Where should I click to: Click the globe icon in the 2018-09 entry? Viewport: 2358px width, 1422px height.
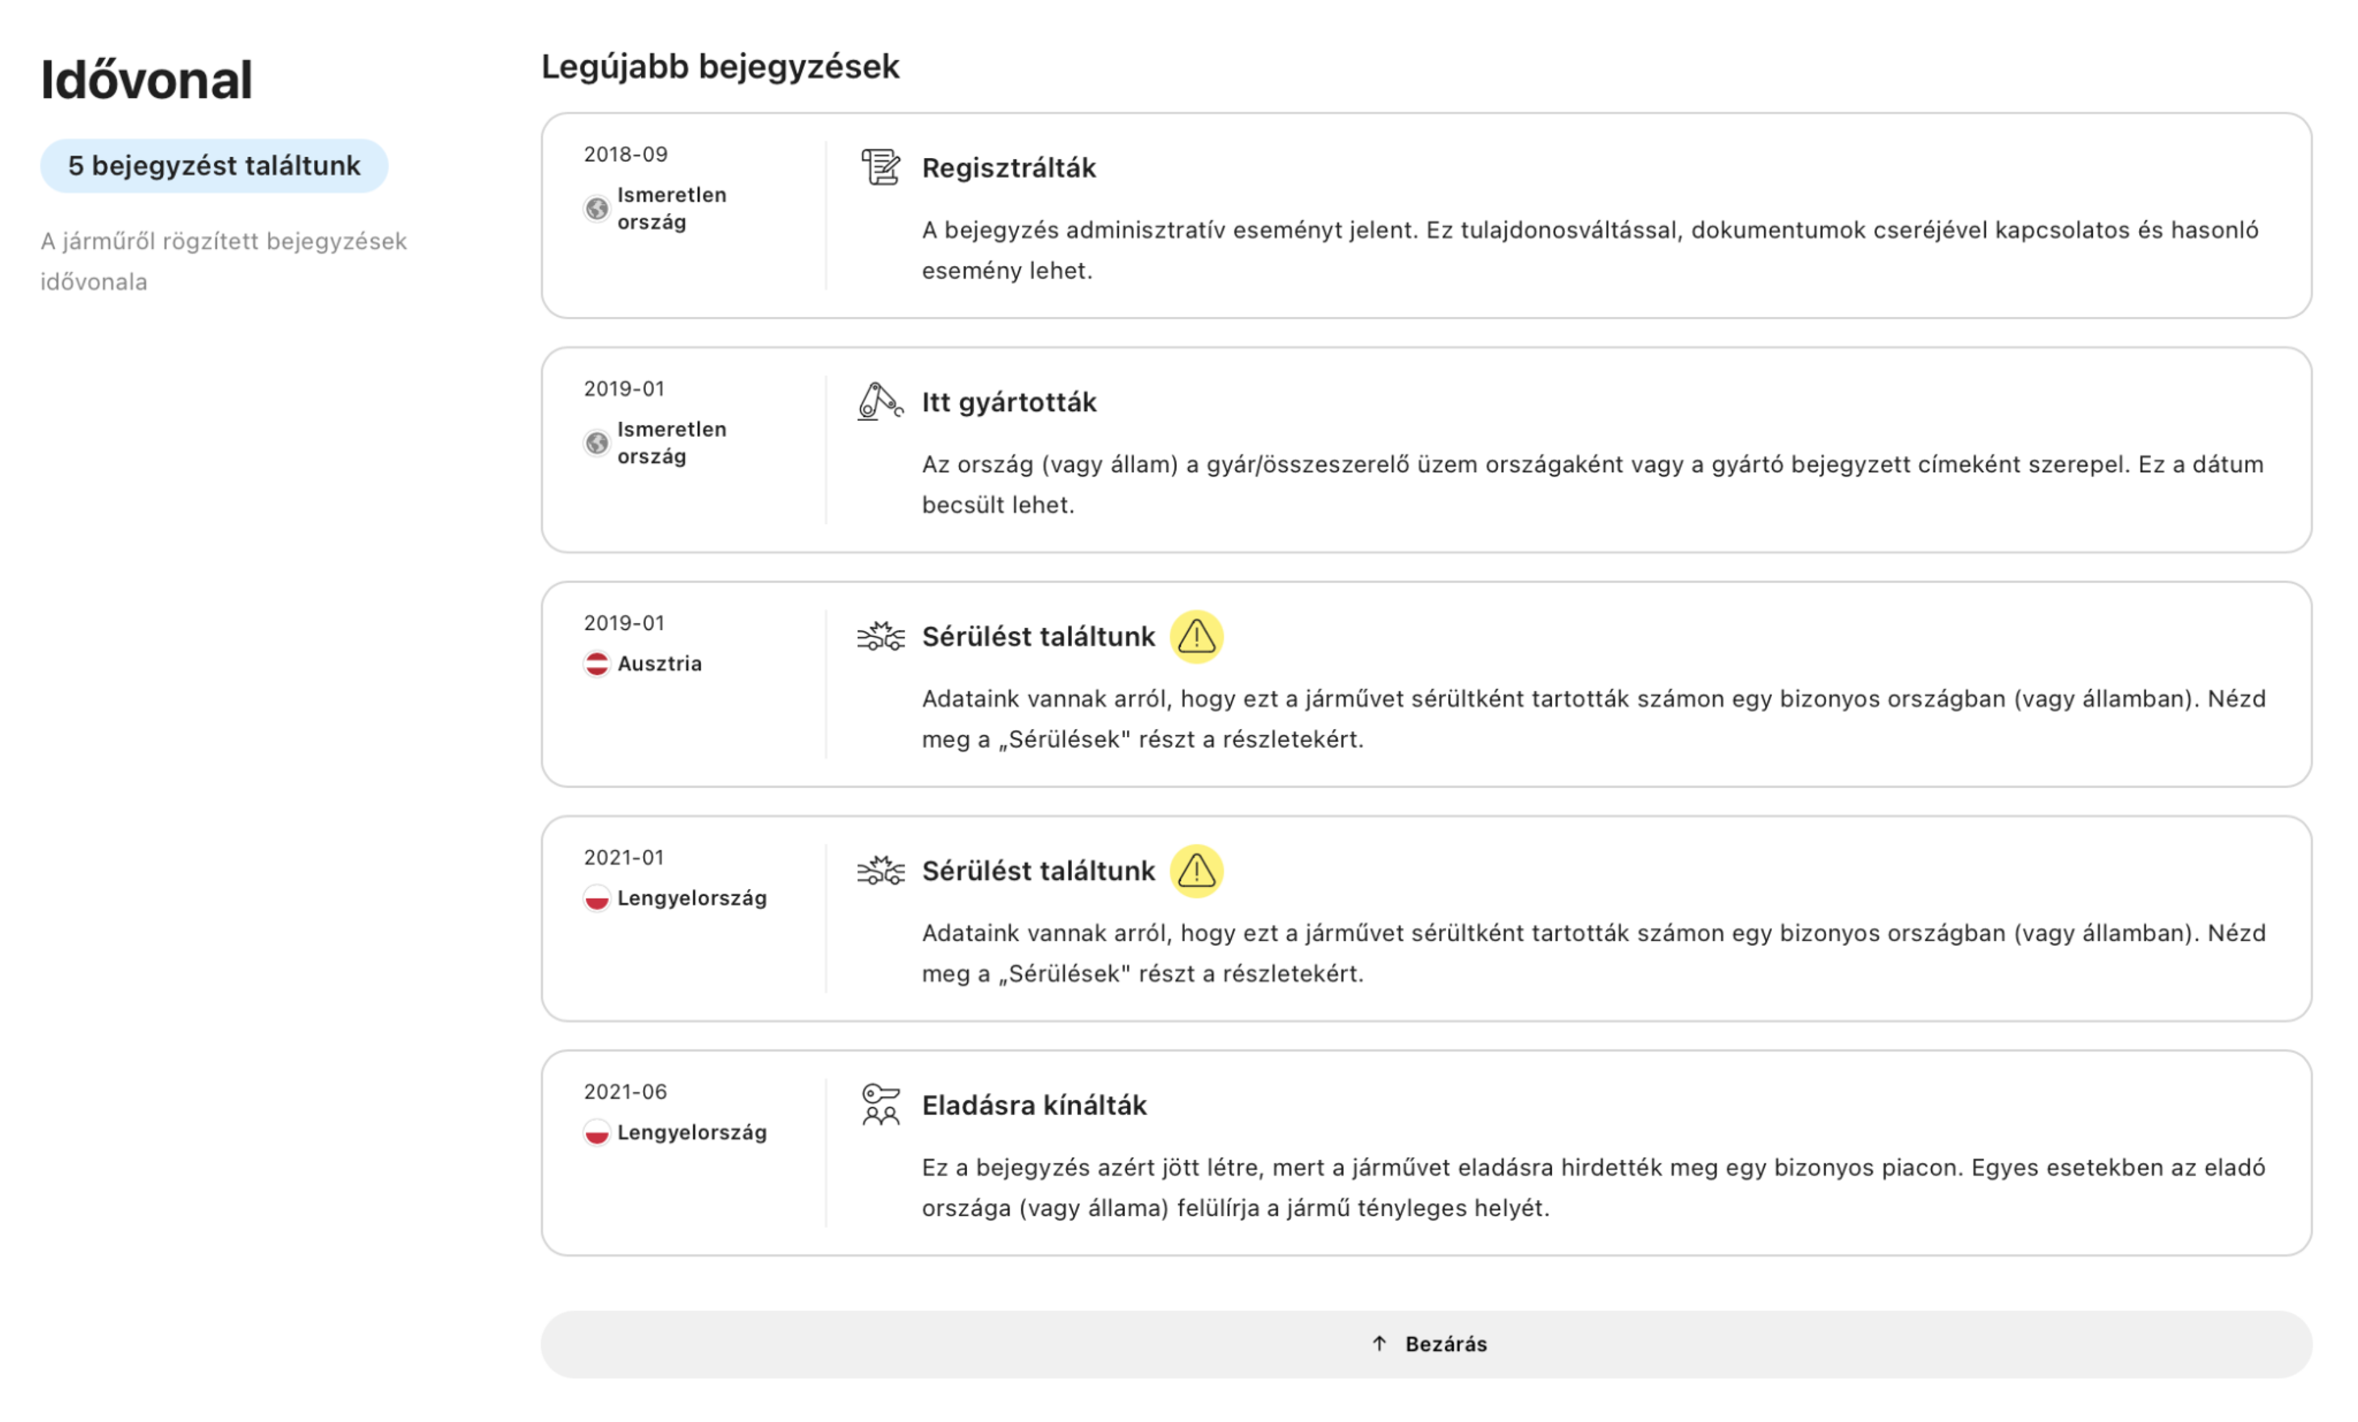pyautogui.click(x=596, y=209)
